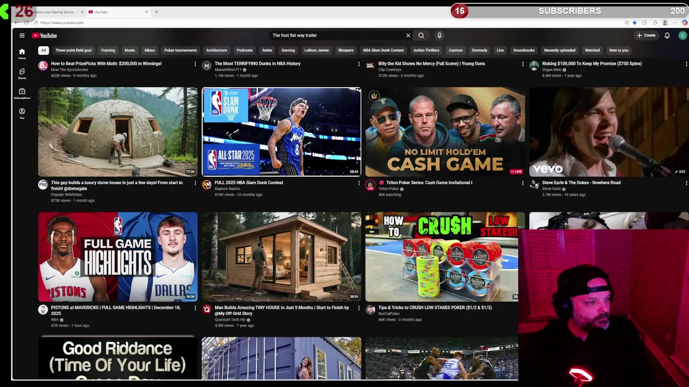689x387 pixels.
Task: Open the browser three-dots settings menu
Action: (x=674, y=23)
